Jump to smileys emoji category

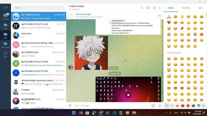coord(172,105)
